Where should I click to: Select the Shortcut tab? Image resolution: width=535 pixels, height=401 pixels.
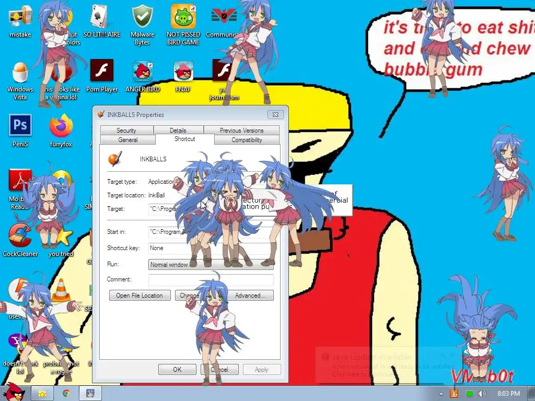click(184, 139)
